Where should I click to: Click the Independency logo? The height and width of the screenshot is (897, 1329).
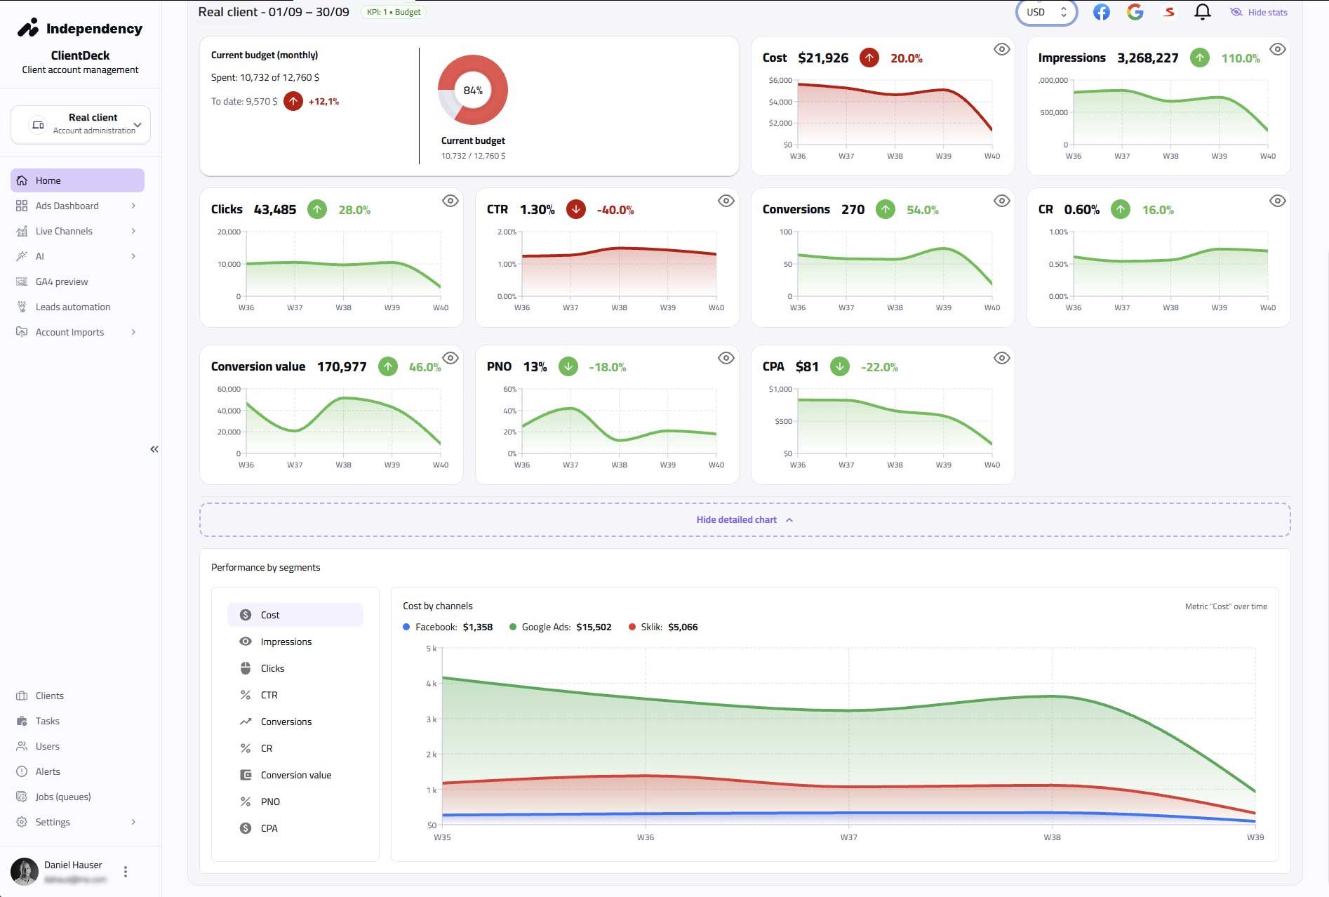[79, 28]
